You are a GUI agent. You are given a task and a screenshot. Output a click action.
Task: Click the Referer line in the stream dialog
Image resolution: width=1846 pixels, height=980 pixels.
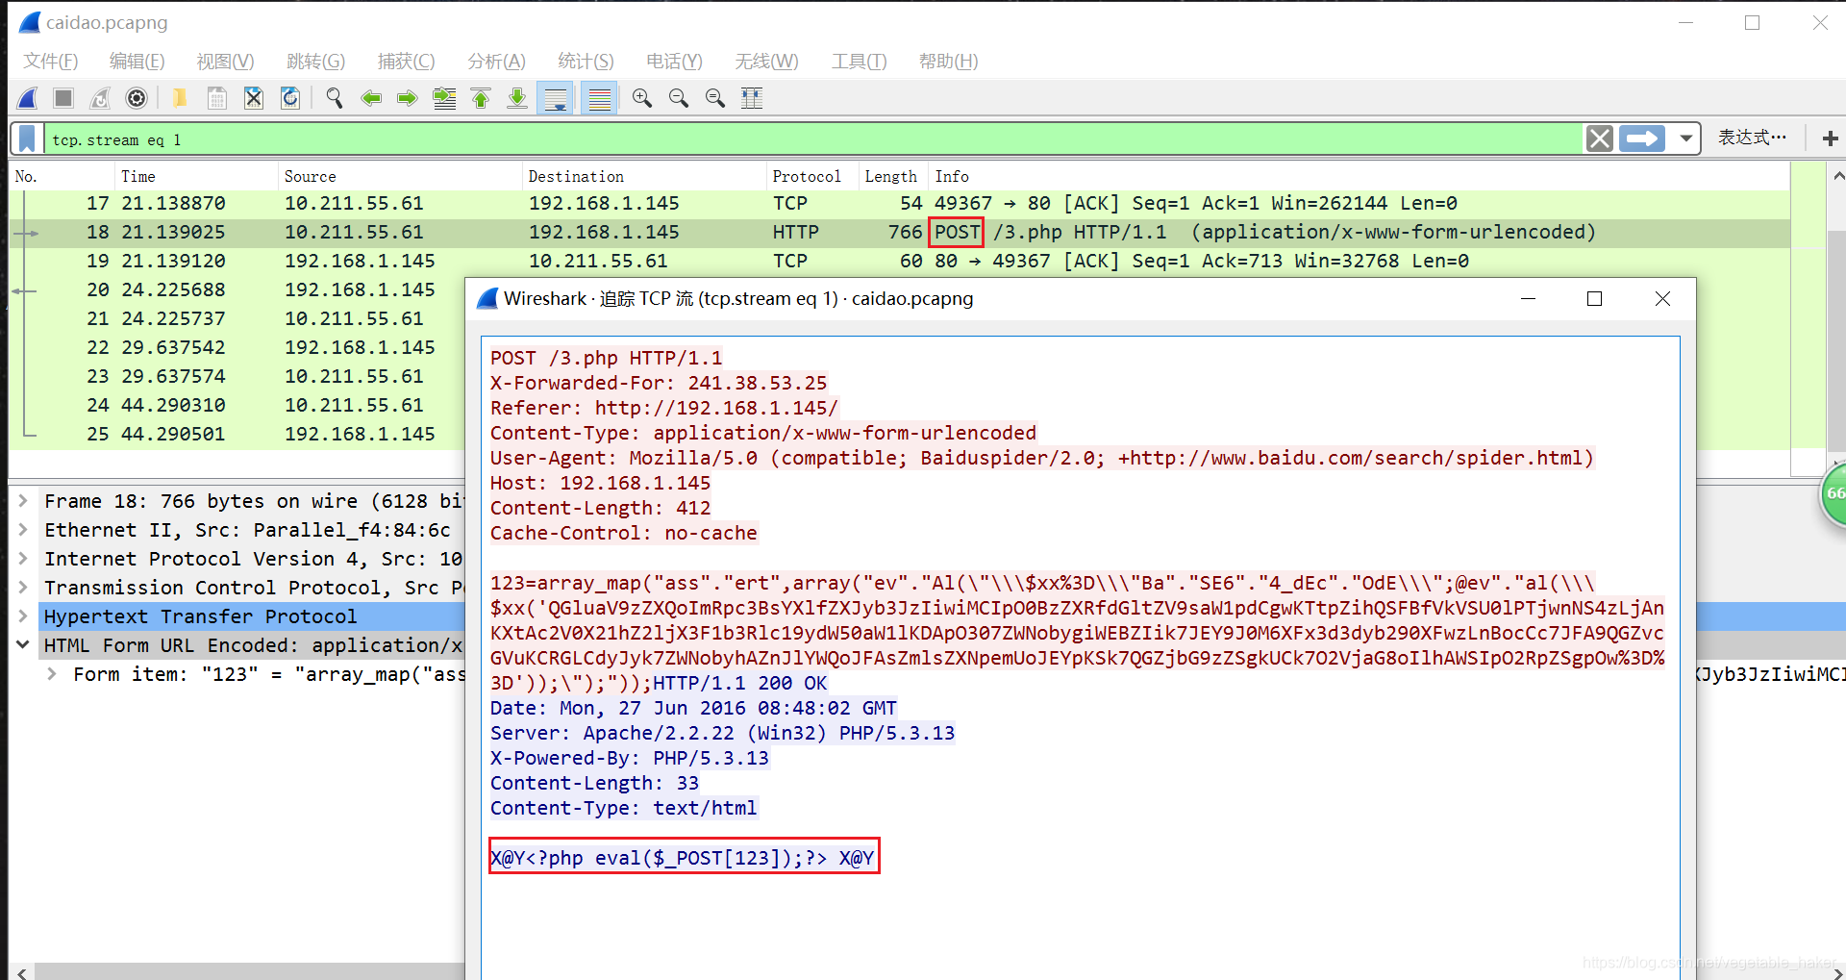pos(663,408)
